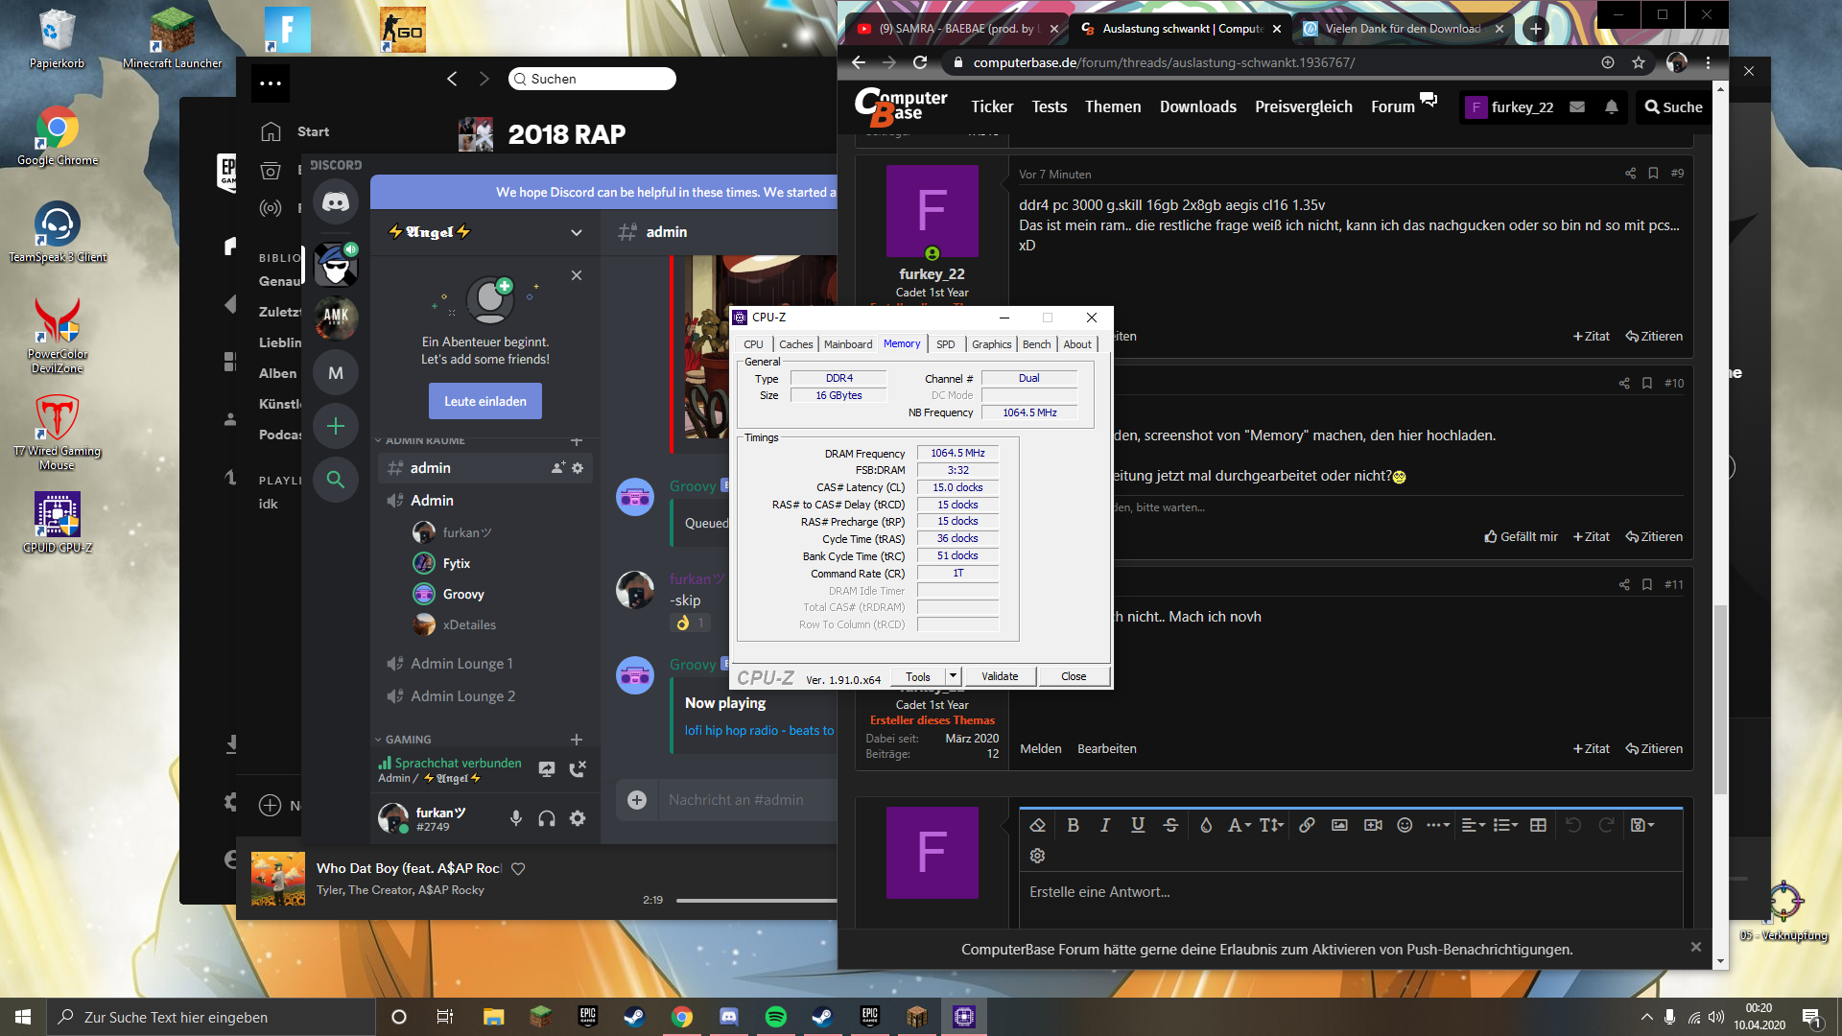This screenshot has width=1842, height=1036.
Task: Insert a link in reply editor
Action: [1307, 825]
